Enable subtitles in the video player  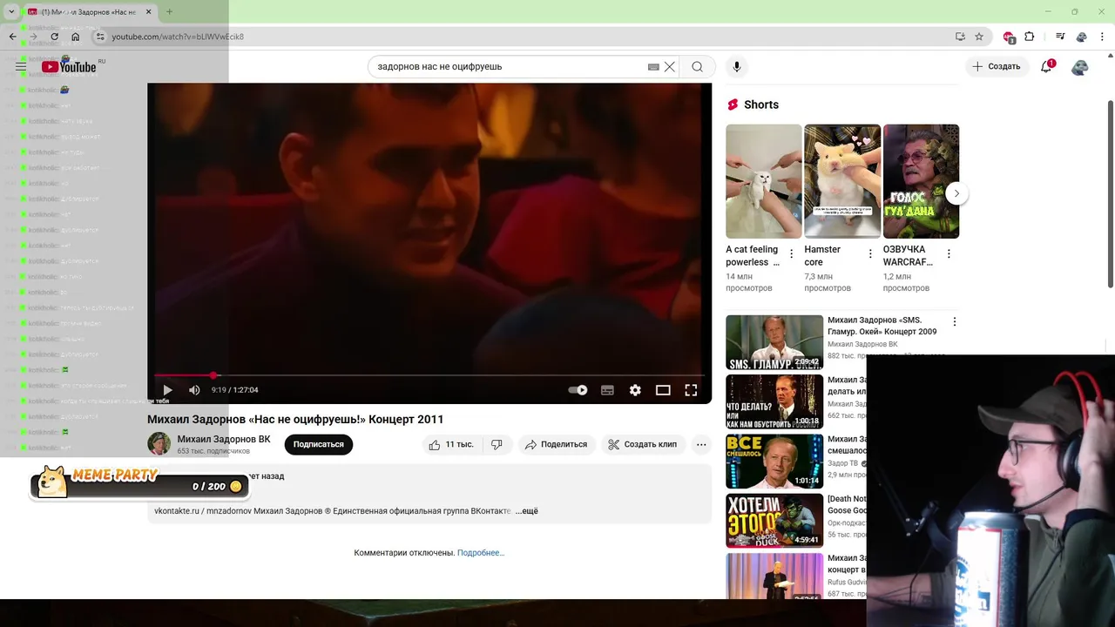[x=607, y=390]
